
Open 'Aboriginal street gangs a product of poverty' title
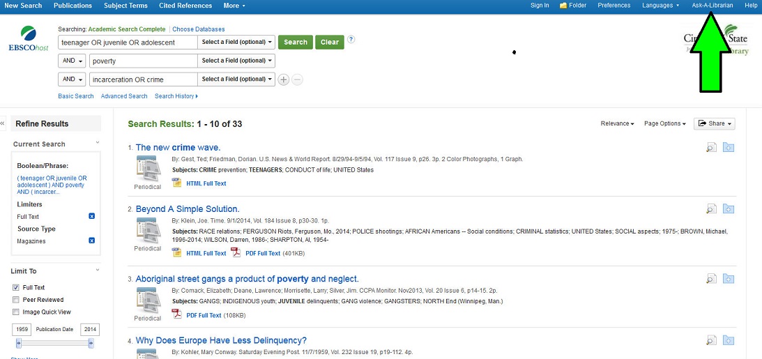(247, 279)
